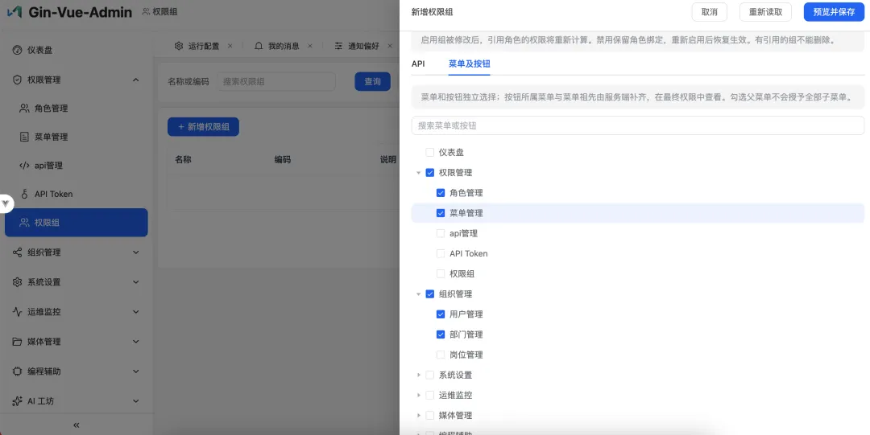Viewport: 870px width, 435px height.
Task: Expand the 媒体管理 node in menu tree
Action: (419, 416)
